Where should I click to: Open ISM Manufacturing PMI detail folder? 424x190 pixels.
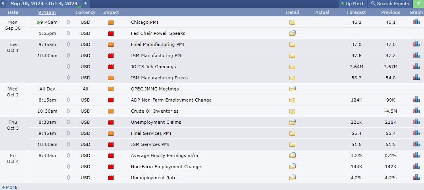click(292, 56)
